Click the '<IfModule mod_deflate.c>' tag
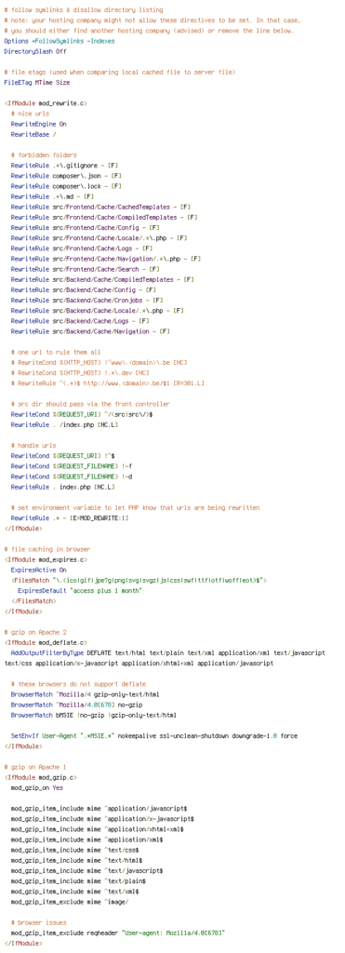The width and height of the screenshot is (345, 953). (45, 642)
